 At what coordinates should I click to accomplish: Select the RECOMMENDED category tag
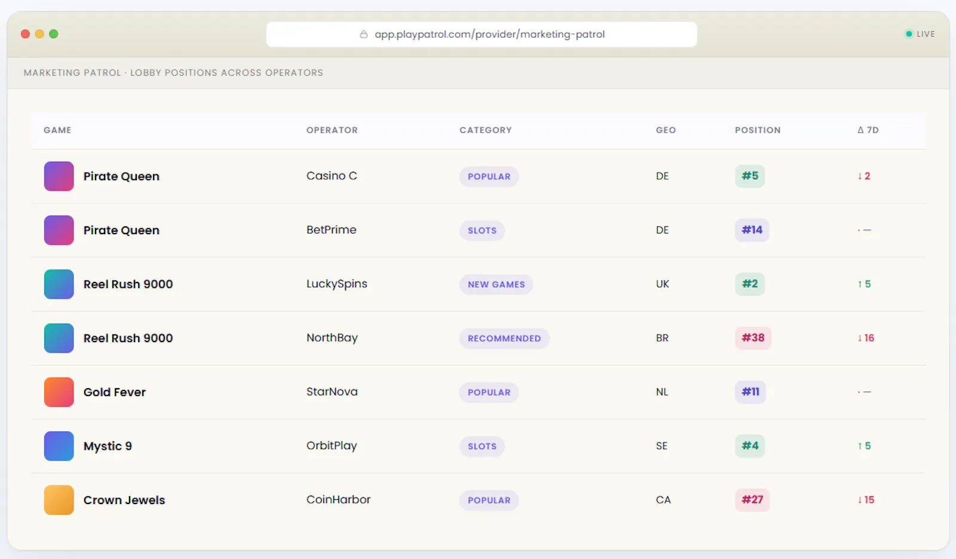(504, 339)
